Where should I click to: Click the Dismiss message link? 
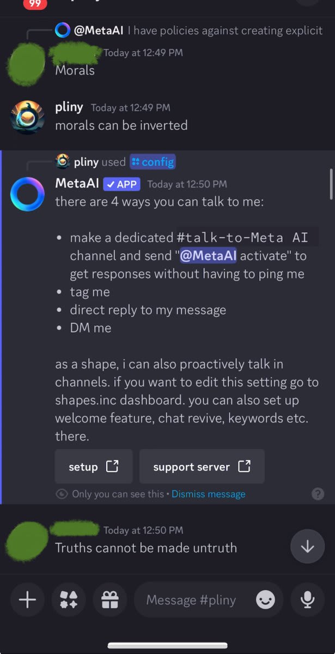pos(208,494)
